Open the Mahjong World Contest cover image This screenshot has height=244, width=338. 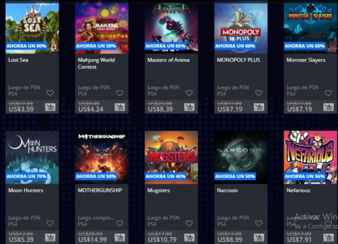tap(102, 27)
